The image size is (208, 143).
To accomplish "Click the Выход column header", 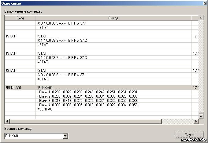I will (x=113, y=18).
